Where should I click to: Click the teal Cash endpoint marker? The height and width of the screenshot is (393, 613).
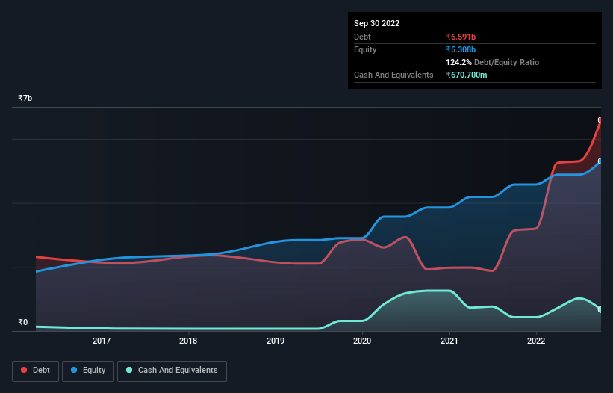(600, 309)
